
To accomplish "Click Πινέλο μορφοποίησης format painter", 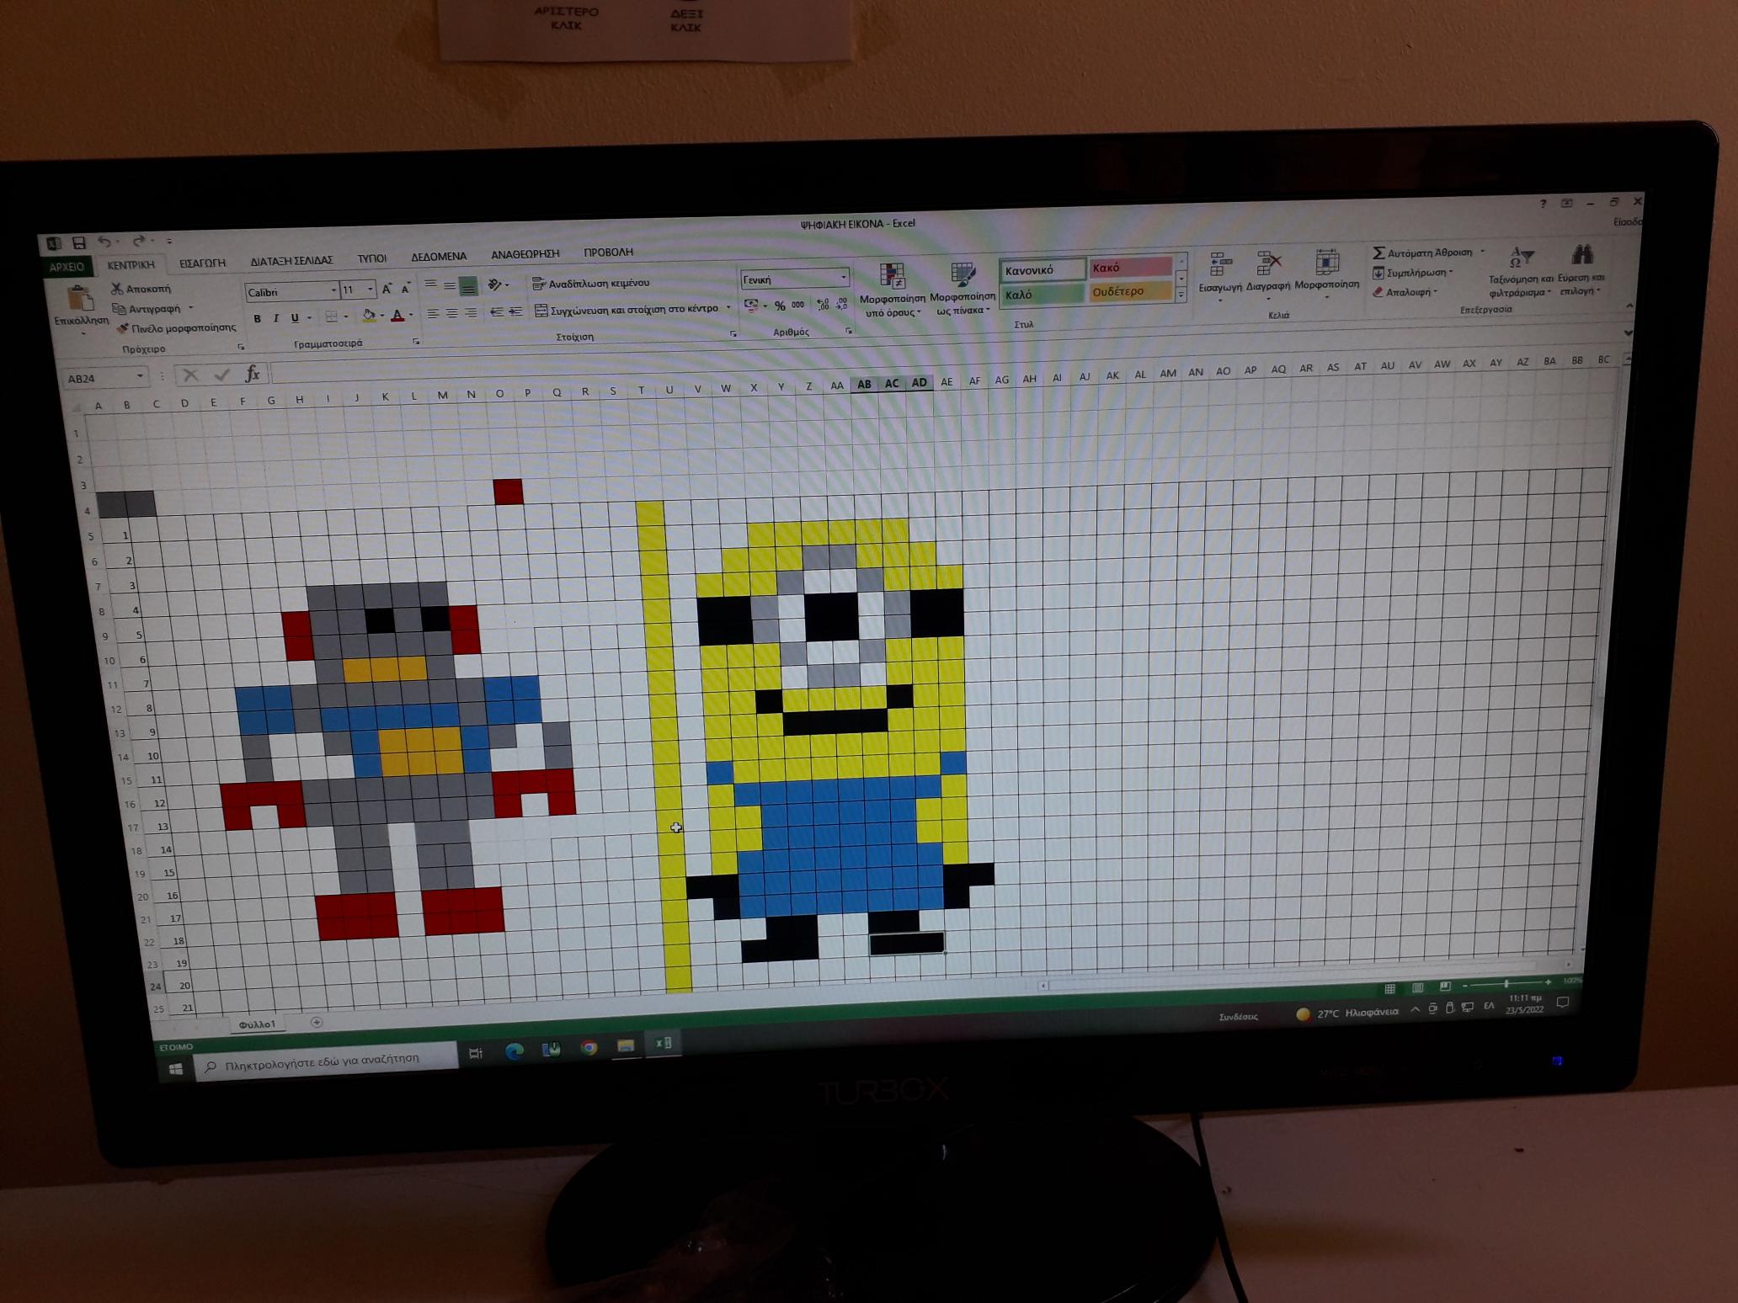I will coord(177,328).
